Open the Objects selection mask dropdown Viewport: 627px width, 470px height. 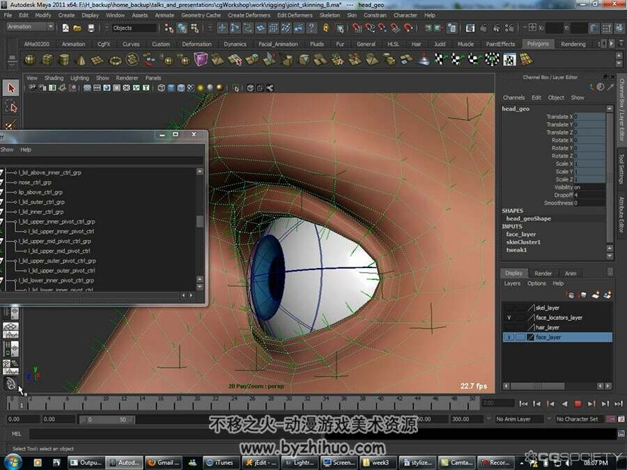point(134,28)
